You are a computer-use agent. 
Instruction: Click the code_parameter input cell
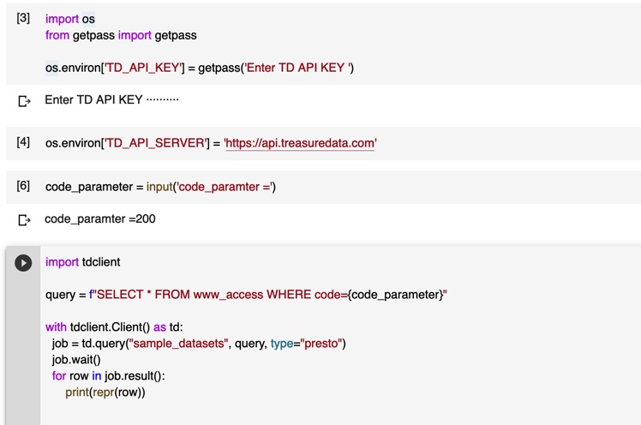coord(323,187)
